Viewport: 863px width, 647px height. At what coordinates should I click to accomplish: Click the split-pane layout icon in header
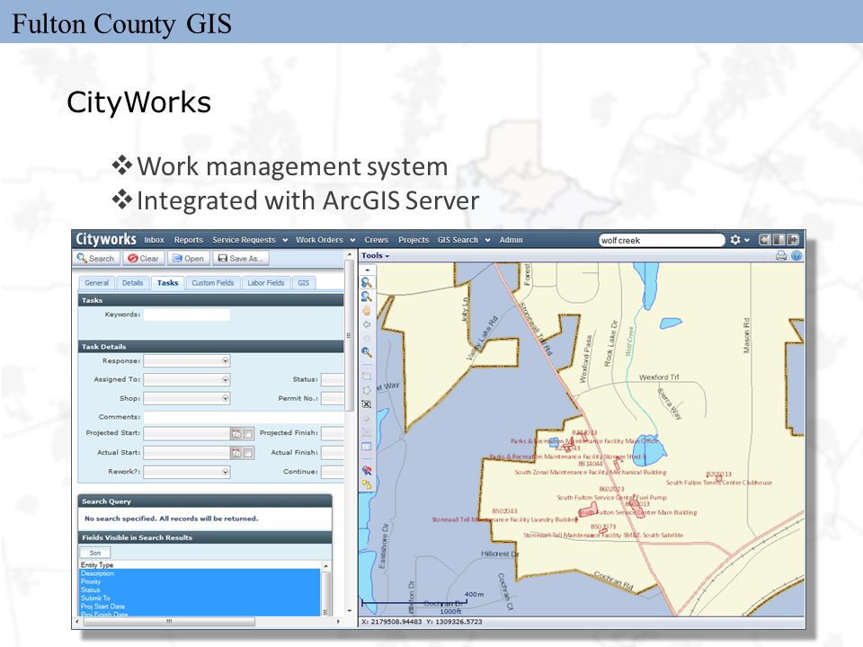click(778, 240)
